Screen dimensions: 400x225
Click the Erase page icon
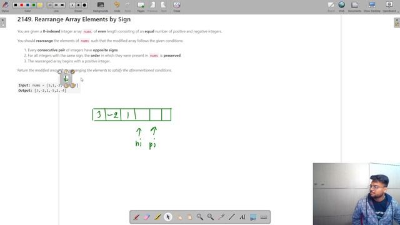tap(177, 6)
